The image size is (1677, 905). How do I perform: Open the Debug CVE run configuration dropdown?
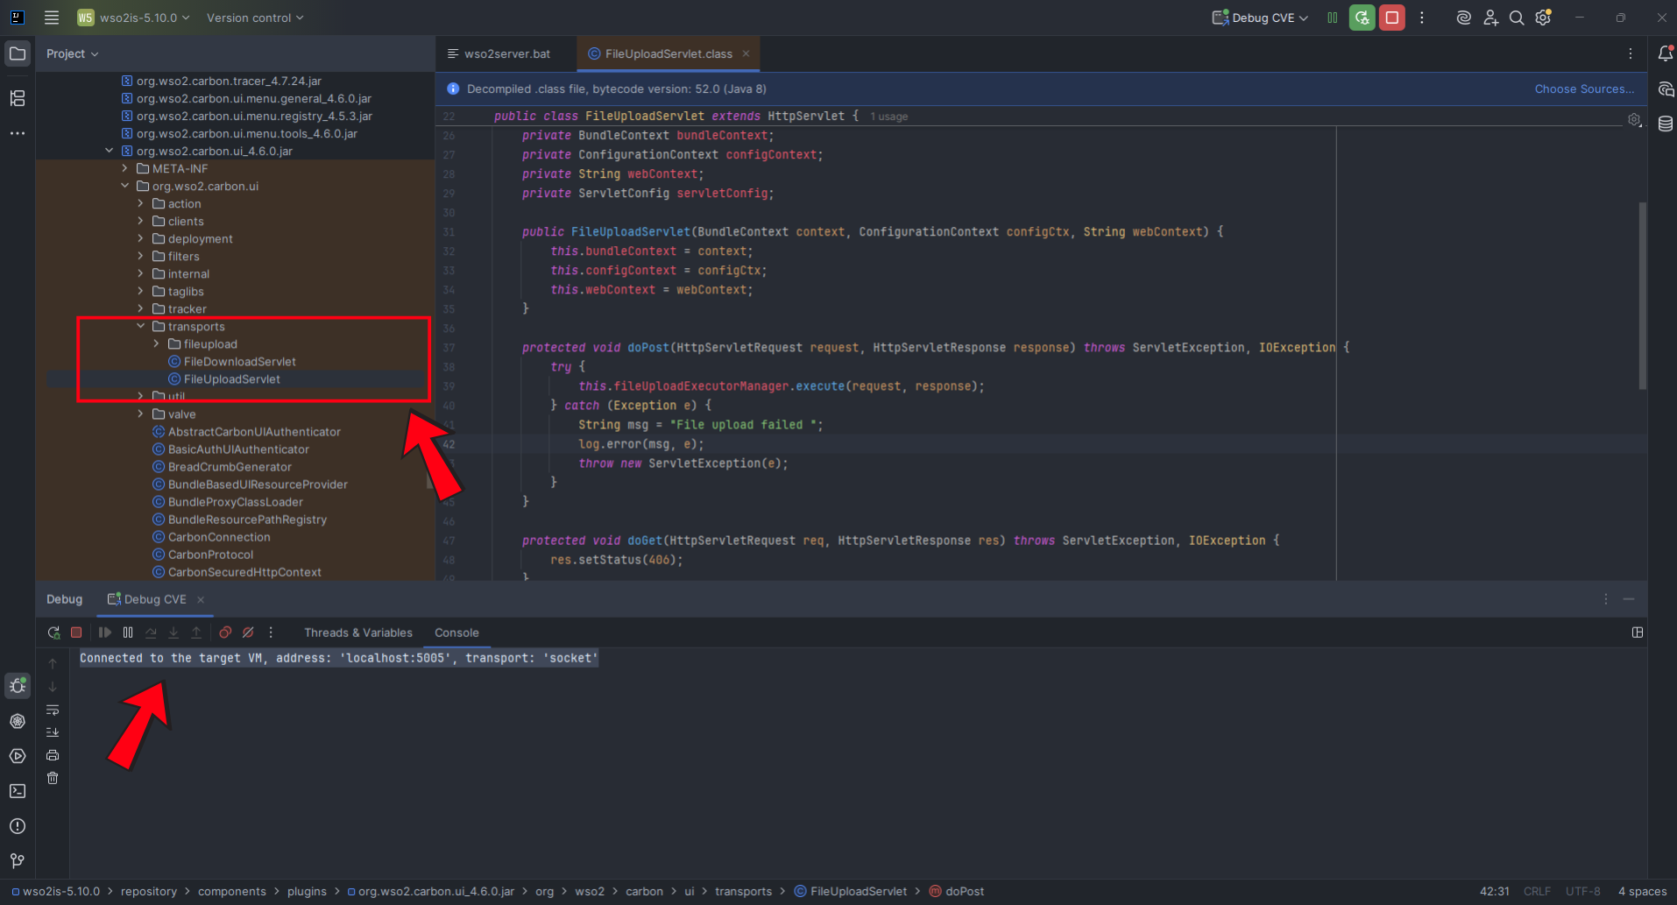(x=1262, y=18)
